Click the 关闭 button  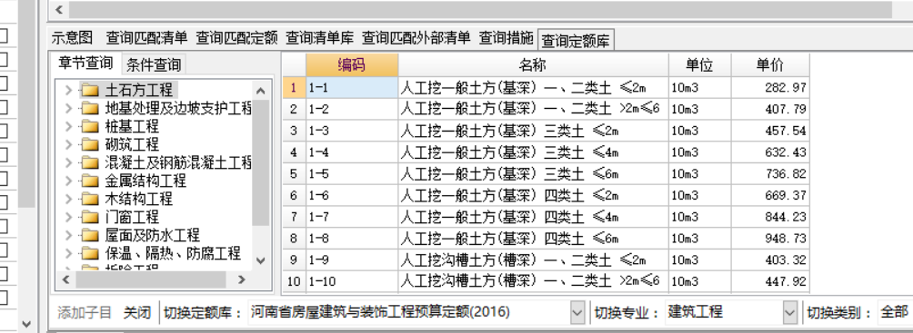click(x=137, y=313)
